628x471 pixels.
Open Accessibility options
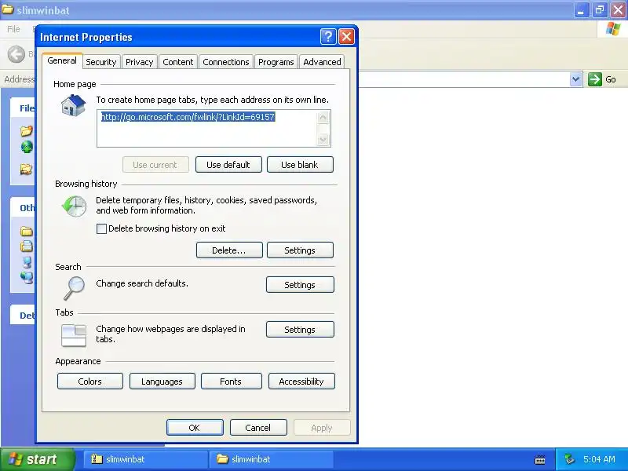(301, 382)
